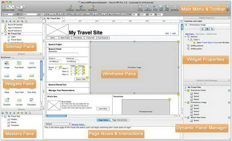
Task: Show the Interactions tab in Widget Properties
Action: [x=207, y=29]
